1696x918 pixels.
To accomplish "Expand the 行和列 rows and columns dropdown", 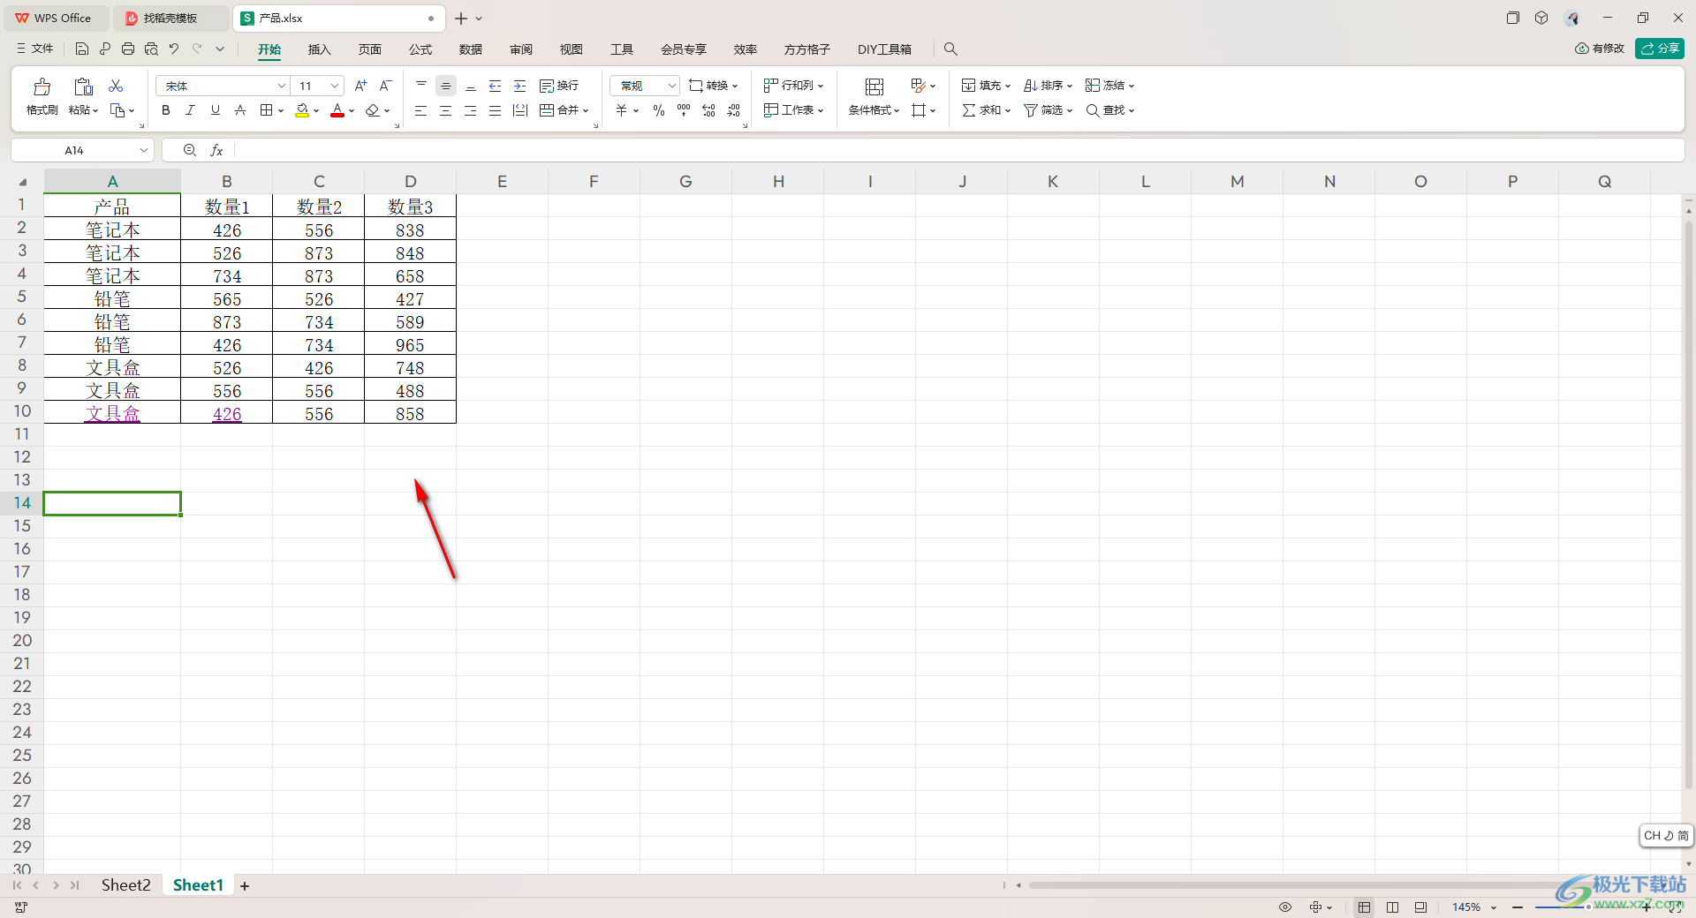I will click(x=821, y=87).
